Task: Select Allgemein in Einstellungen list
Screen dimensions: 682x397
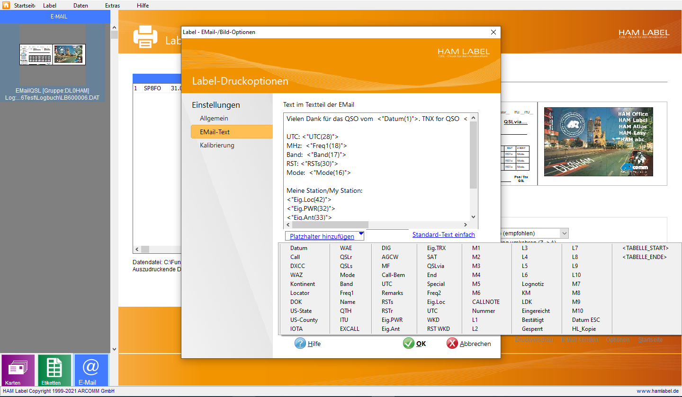Action: [214, 118]
